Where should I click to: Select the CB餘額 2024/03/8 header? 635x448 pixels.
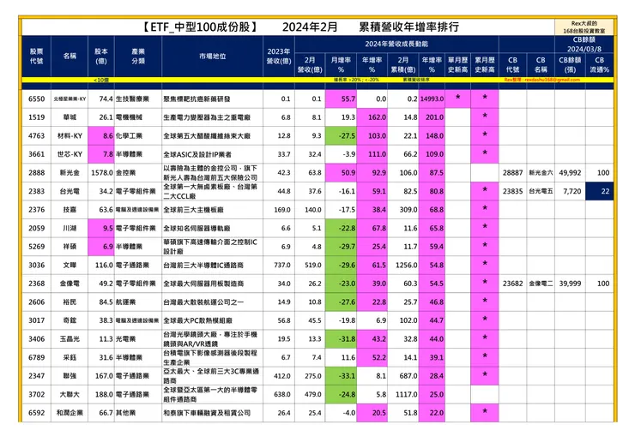tap(584, 44)
